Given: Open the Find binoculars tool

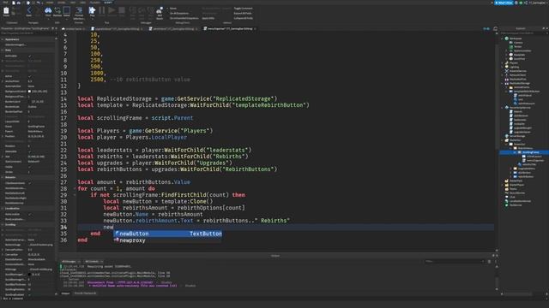Looking at the screenshot, I should (48, 10).
